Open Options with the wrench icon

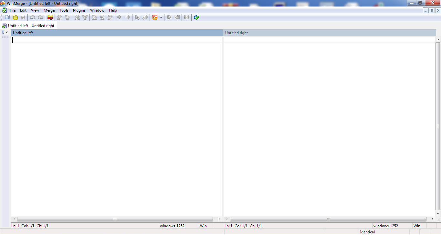point(155,17)
